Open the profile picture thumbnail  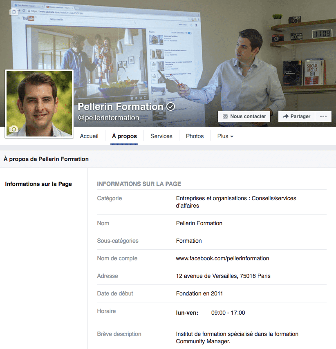click(x=39, y=102)
